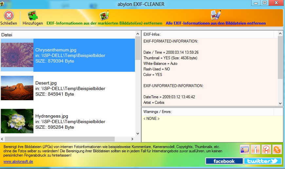Click the Hinzufügen add-image icon
The image size is (285, 169).
click(33, 15)
